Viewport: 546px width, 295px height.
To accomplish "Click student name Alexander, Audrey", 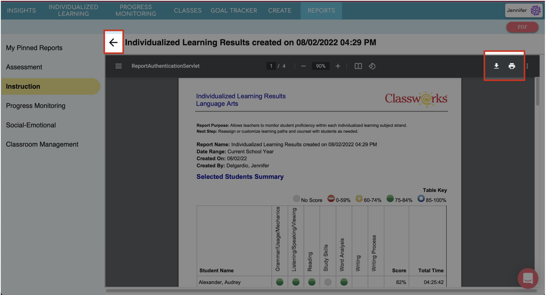I will [219, 282].
